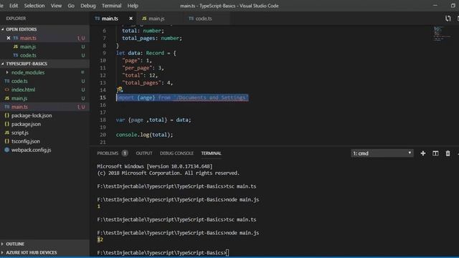Viewport: 459px width, 258px height.
Task: Select code.ts in Open Editors
Action: pyautogui.click(x=28, y=55)
